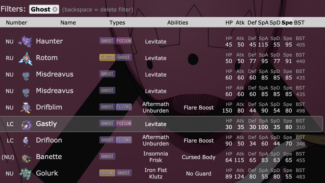
Task: Sort by Def column header
Action: point(252,22)
